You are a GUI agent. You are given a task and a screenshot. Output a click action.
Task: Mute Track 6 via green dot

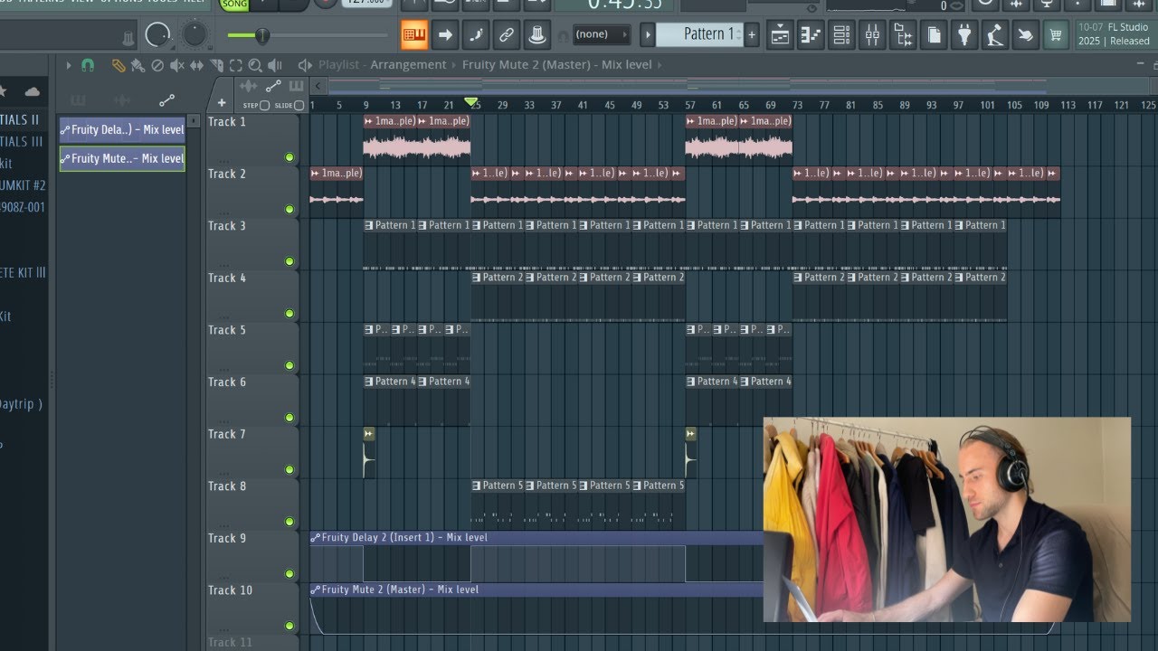click(289, 418)
